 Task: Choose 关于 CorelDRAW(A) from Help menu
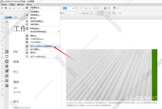point(43,57)
